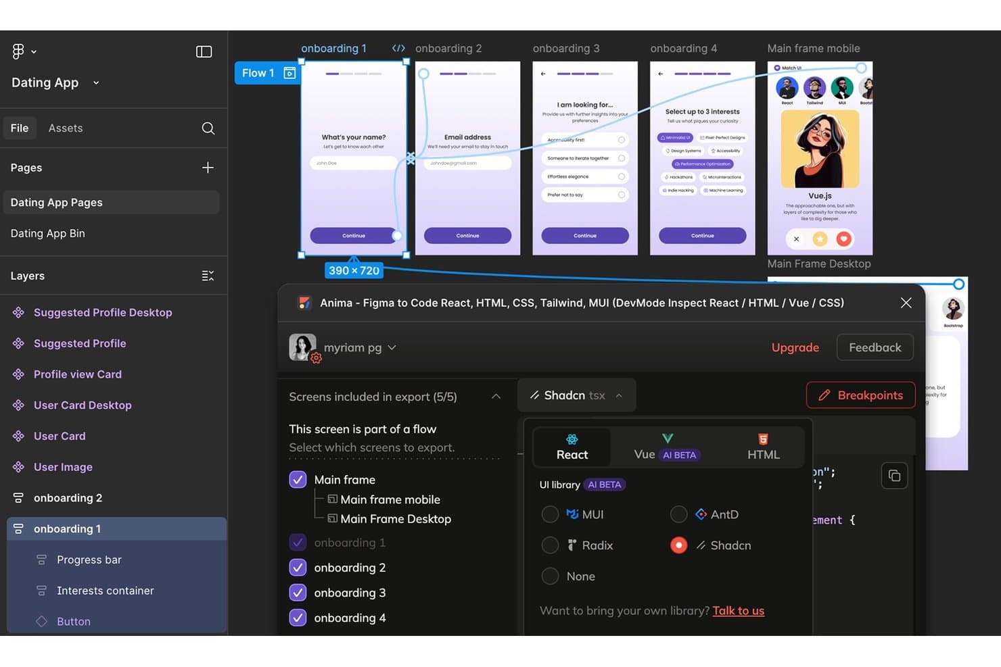The width and height of the screenshot is (1001, 667).
Task: Click the User Card component icon
Action: (18, 436)
